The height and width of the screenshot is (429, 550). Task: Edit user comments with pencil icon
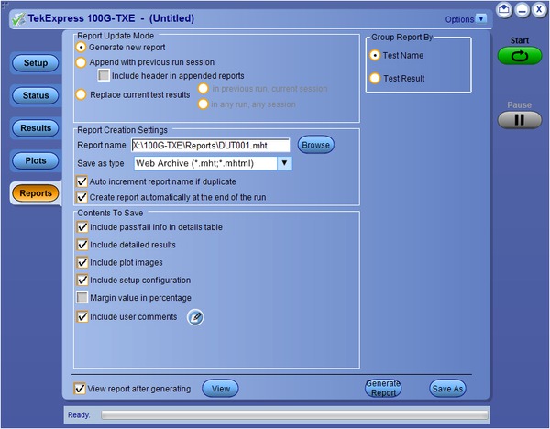tap(195, 317)
